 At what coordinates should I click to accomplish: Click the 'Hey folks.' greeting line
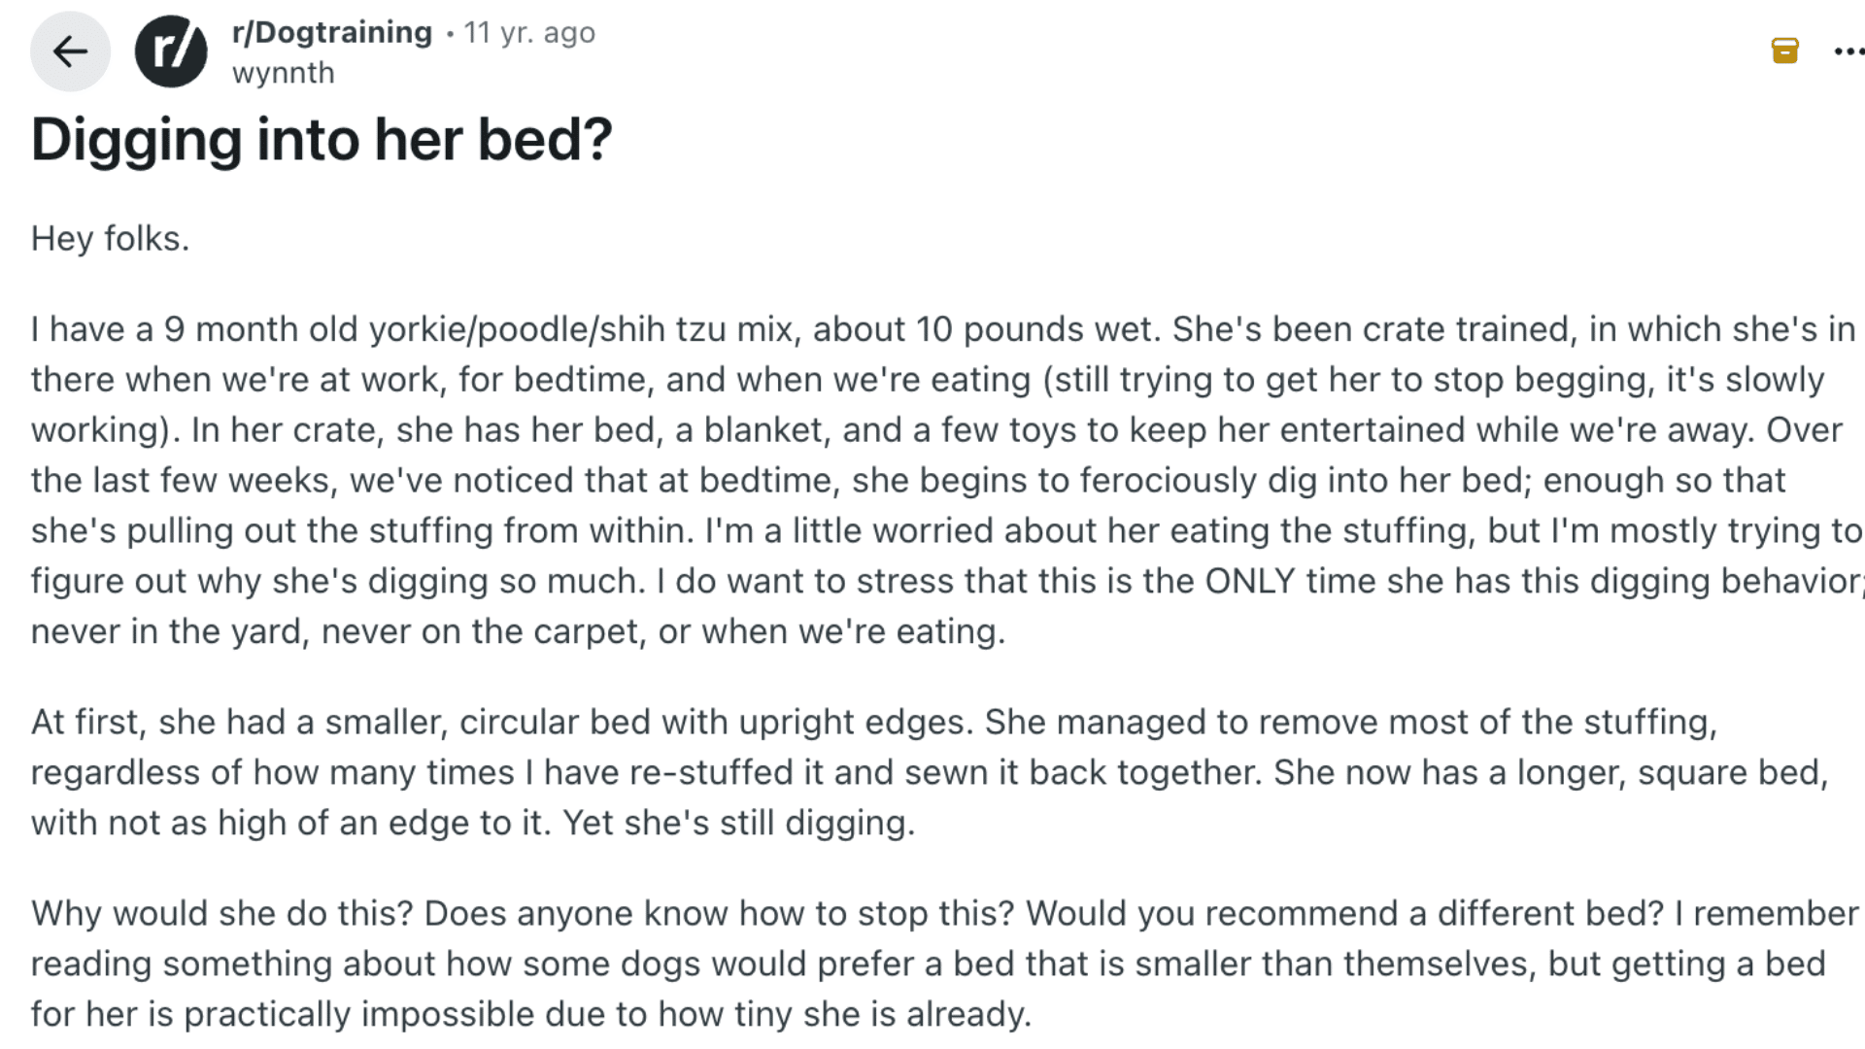pyautogui.click(x=110, y=238)
